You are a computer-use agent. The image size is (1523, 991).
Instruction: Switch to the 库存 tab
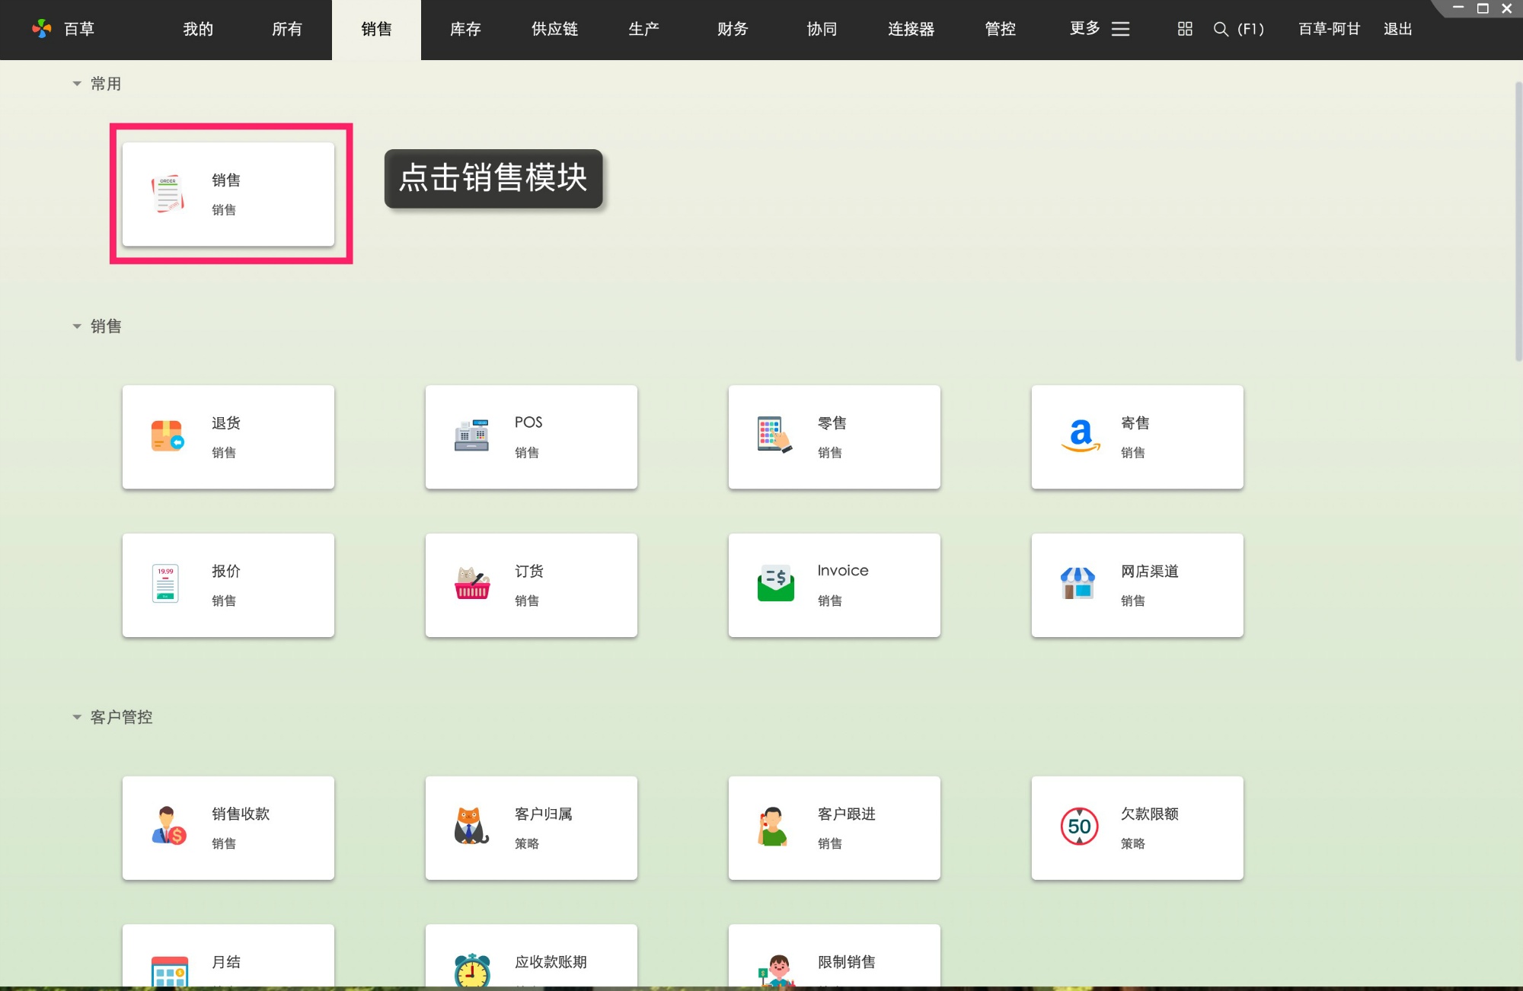click(x=465, y=30)
